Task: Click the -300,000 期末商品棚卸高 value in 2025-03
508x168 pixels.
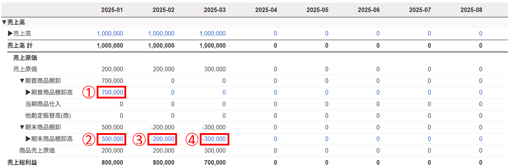Action: pos(214,139)
